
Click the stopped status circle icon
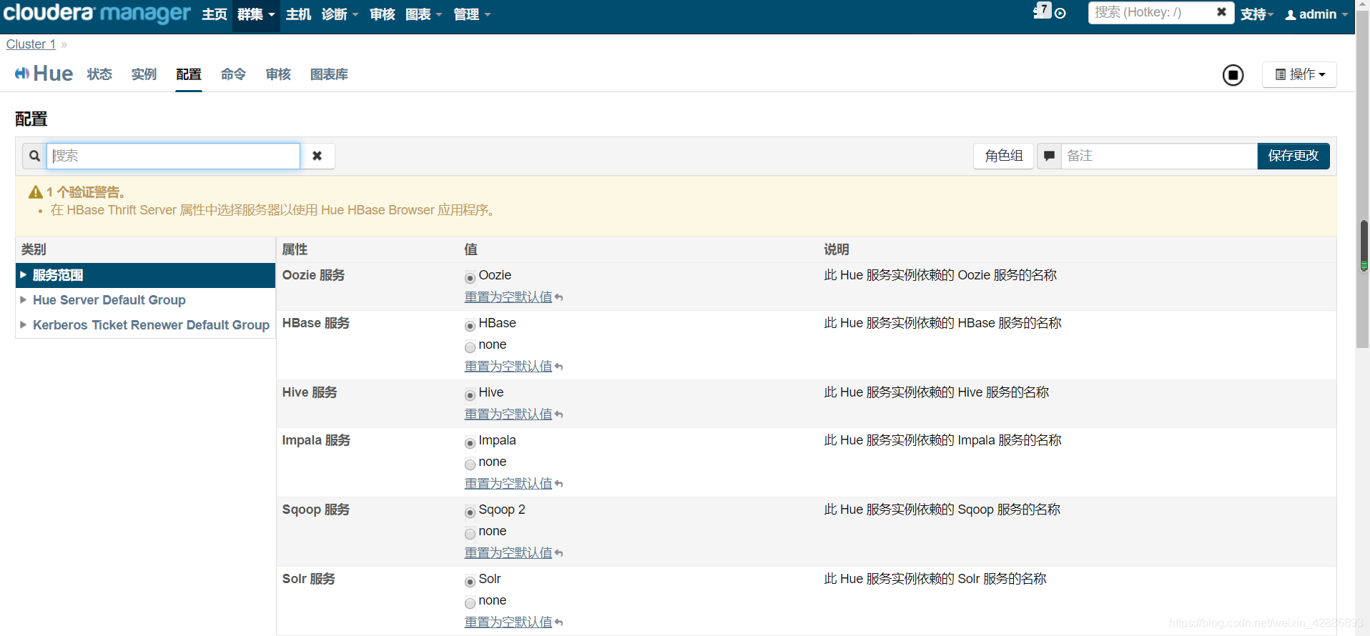1233,75
